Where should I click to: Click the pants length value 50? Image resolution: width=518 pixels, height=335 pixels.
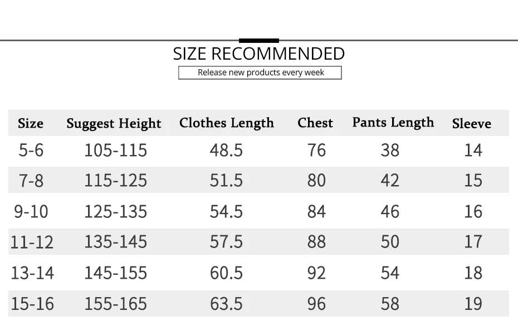390,242
